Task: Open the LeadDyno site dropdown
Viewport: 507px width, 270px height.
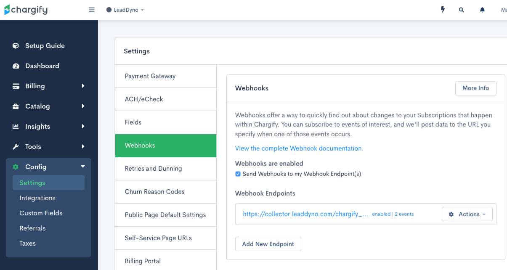Action: click(x=125, y=10)
